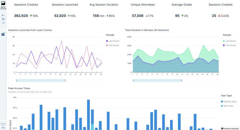Open the dashboard chart icon in sidebar
Image resolution: width=240 pixels, height=130 pixels.
(3, 34)
